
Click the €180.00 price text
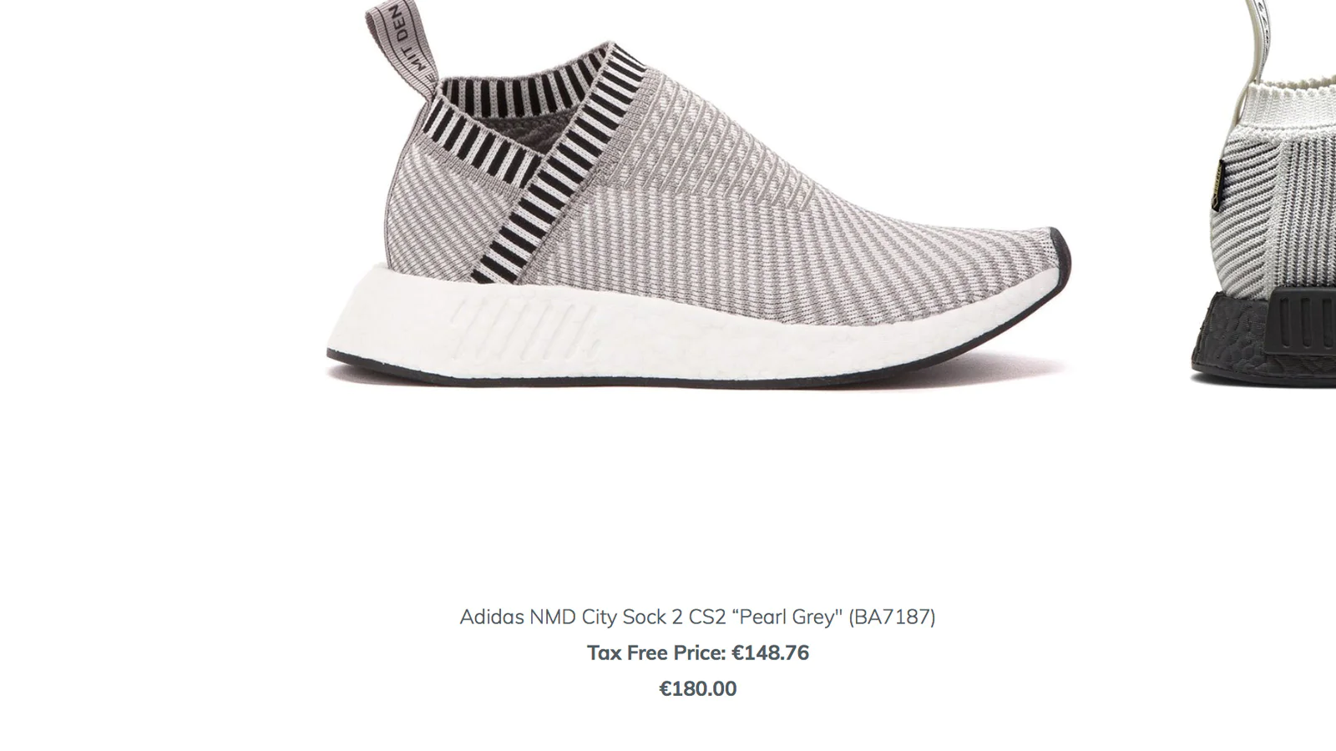[x=697, y=688]
